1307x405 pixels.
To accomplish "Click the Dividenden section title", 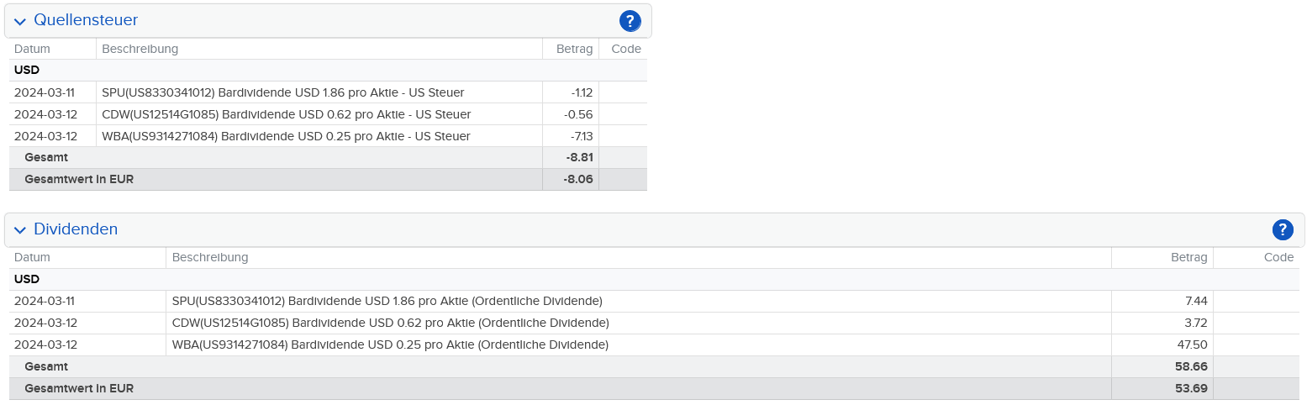I will coord(76,229).
